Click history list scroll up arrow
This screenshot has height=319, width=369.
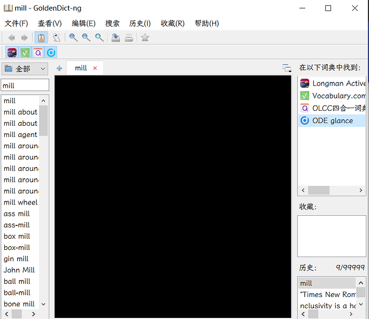[361, 283]
